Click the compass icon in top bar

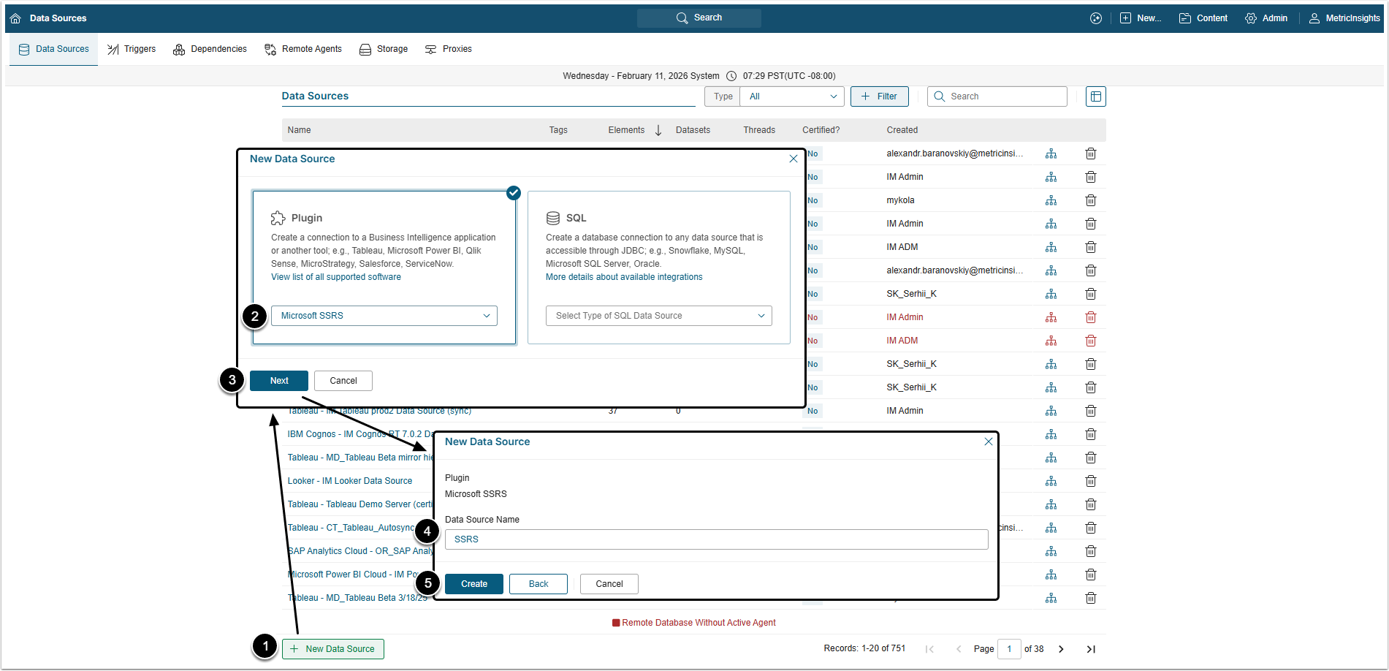click(1095, 18)
